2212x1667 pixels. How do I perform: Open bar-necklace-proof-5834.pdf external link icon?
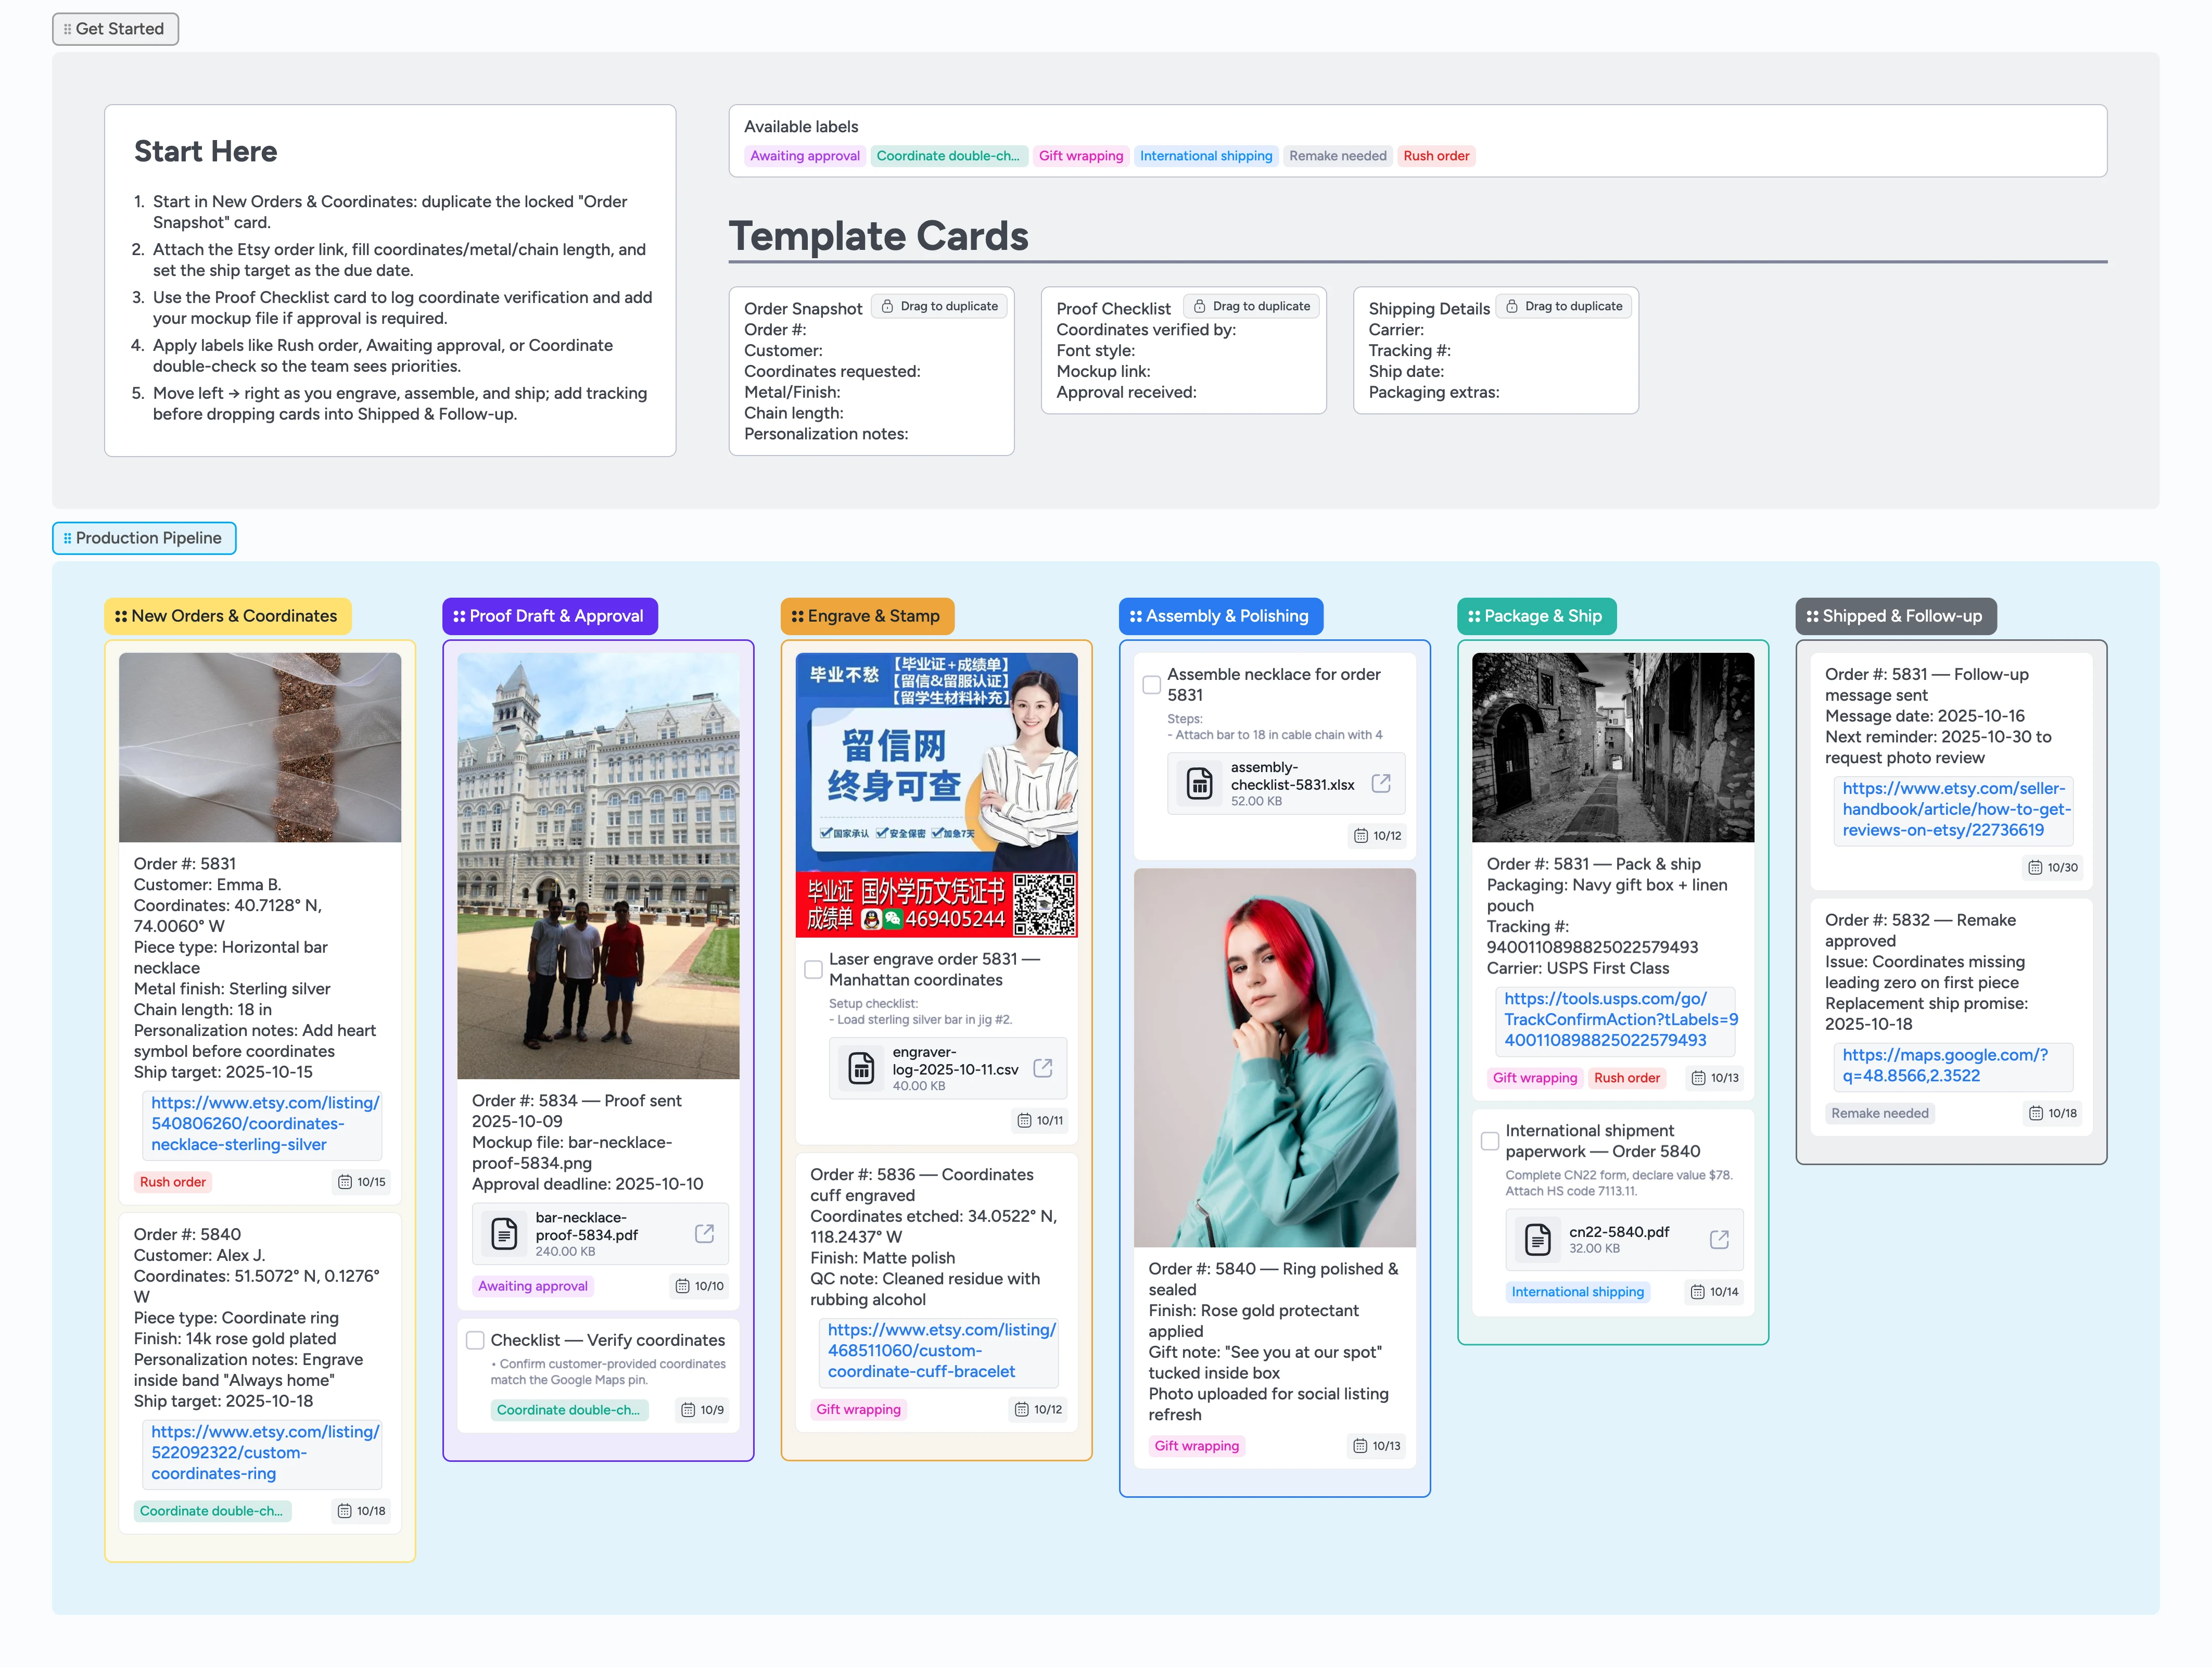pyautogui.click(x=704, y=1233)
